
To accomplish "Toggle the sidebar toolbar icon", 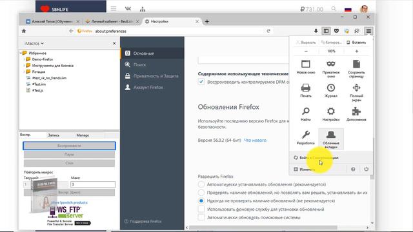I will [x=326, y=31].
